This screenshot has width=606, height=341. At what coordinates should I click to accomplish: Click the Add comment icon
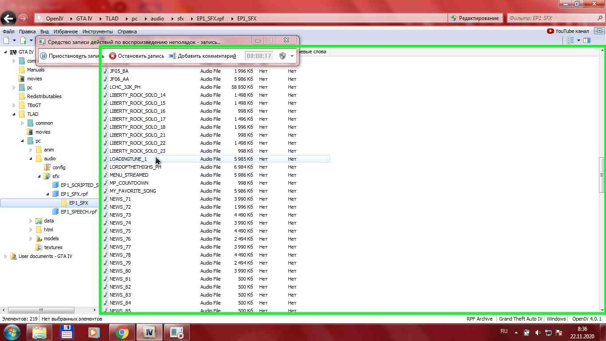point(173,56)
